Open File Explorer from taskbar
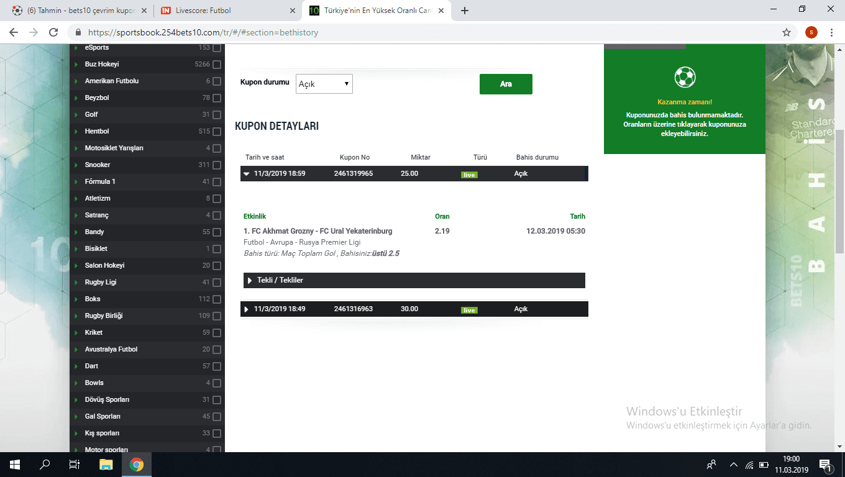The height and width of the screenshot is (477, 845). pos(106,464)
